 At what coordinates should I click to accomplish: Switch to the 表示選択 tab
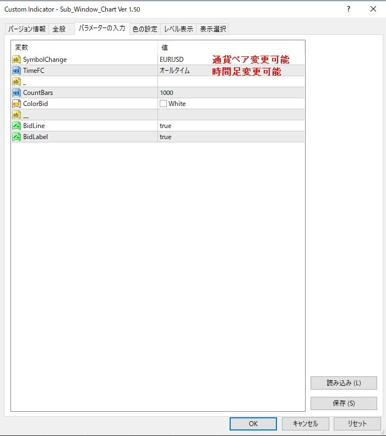tap(213, 29)
